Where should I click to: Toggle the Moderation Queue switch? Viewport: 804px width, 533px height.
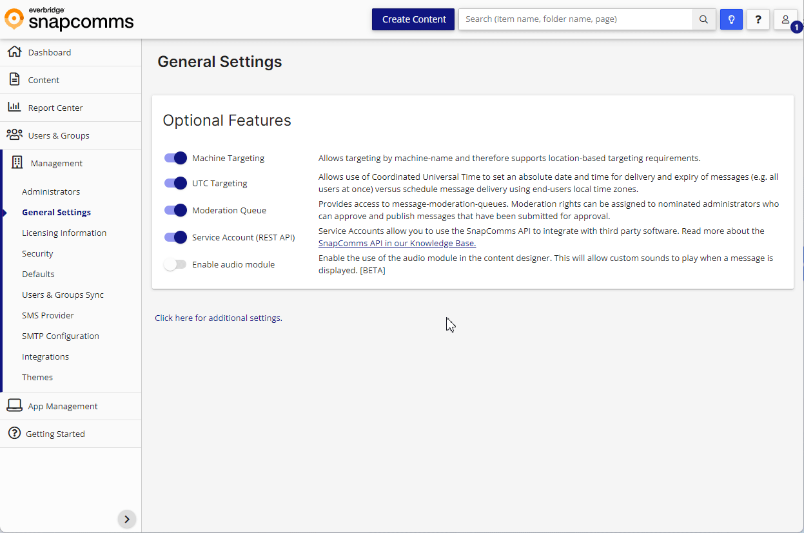(x=175, y=210)
